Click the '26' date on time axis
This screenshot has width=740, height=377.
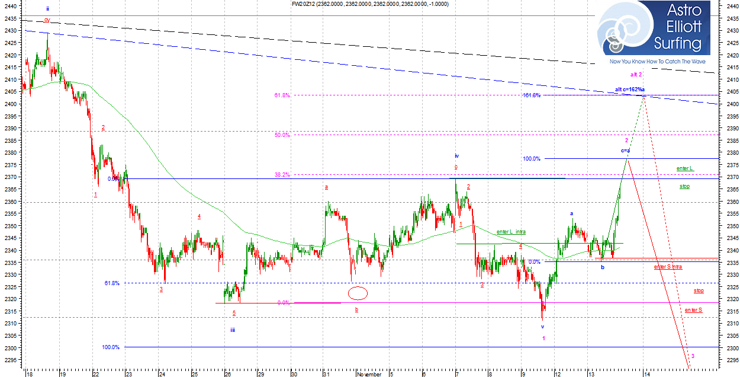pyautogui.click(x=227, y=374)
